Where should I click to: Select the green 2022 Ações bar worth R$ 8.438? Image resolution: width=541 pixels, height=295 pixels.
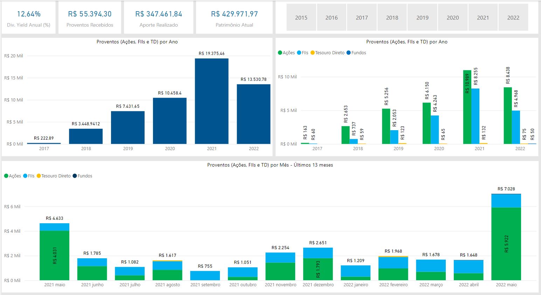pyautogui.click(x=508, y=115)
